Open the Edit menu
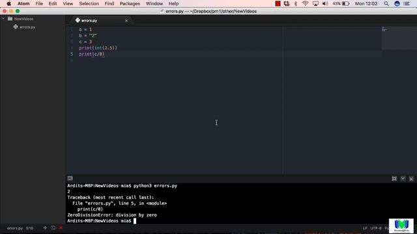Screen dimensions: 417x234 pos(53,3)
